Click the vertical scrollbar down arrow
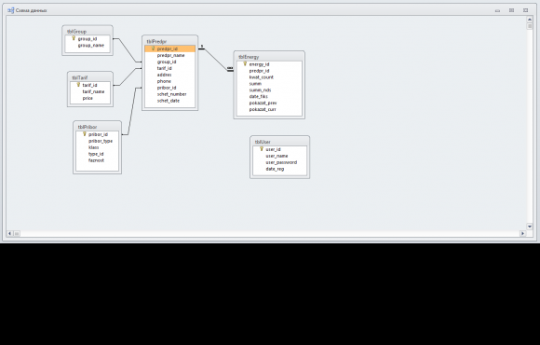The width and height of the screenshot is (540, 345). [530, 227]
